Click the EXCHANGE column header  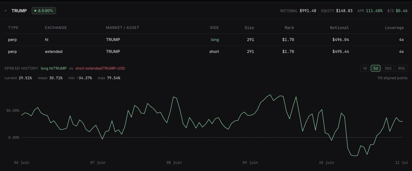pos(56,28)
